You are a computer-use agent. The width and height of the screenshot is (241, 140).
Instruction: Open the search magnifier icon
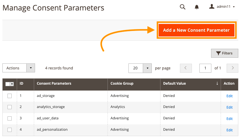(x=182, y=7)
